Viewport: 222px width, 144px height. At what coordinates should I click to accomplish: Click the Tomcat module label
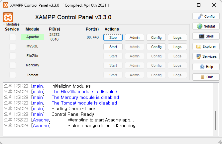click(x=33, y=75)
